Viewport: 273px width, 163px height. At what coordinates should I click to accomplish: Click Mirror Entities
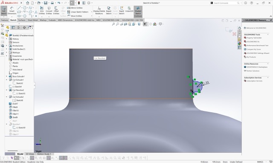[x=75, y=8]
